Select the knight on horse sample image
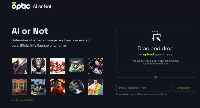This screenshot has height=108, width=200. pyautogui.click(x=20, y=66)
